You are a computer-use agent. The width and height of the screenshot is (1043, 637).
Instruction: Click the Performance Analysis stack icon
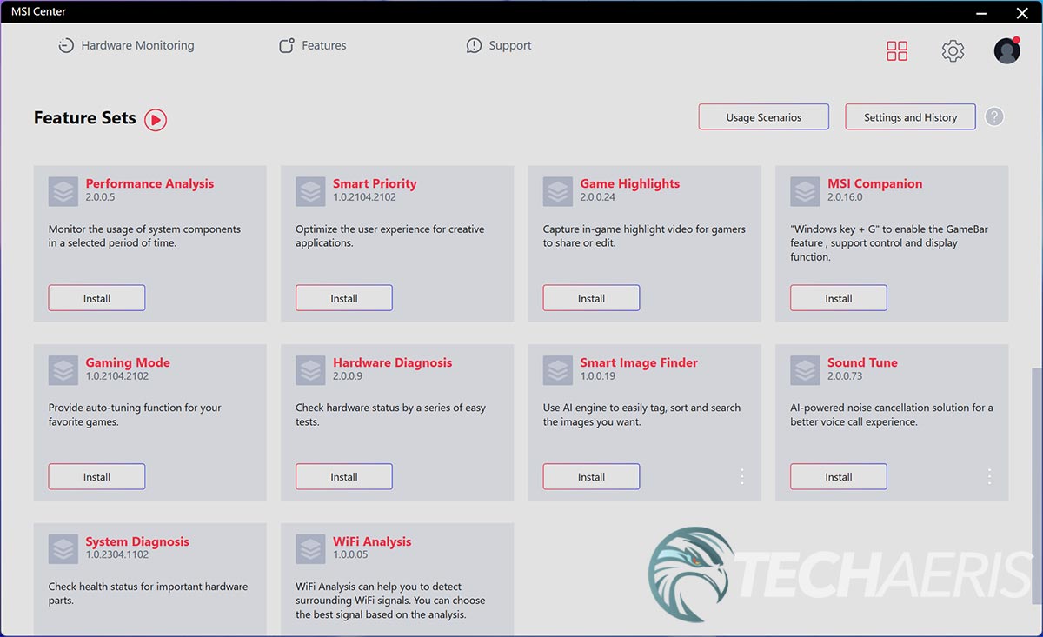63,191
